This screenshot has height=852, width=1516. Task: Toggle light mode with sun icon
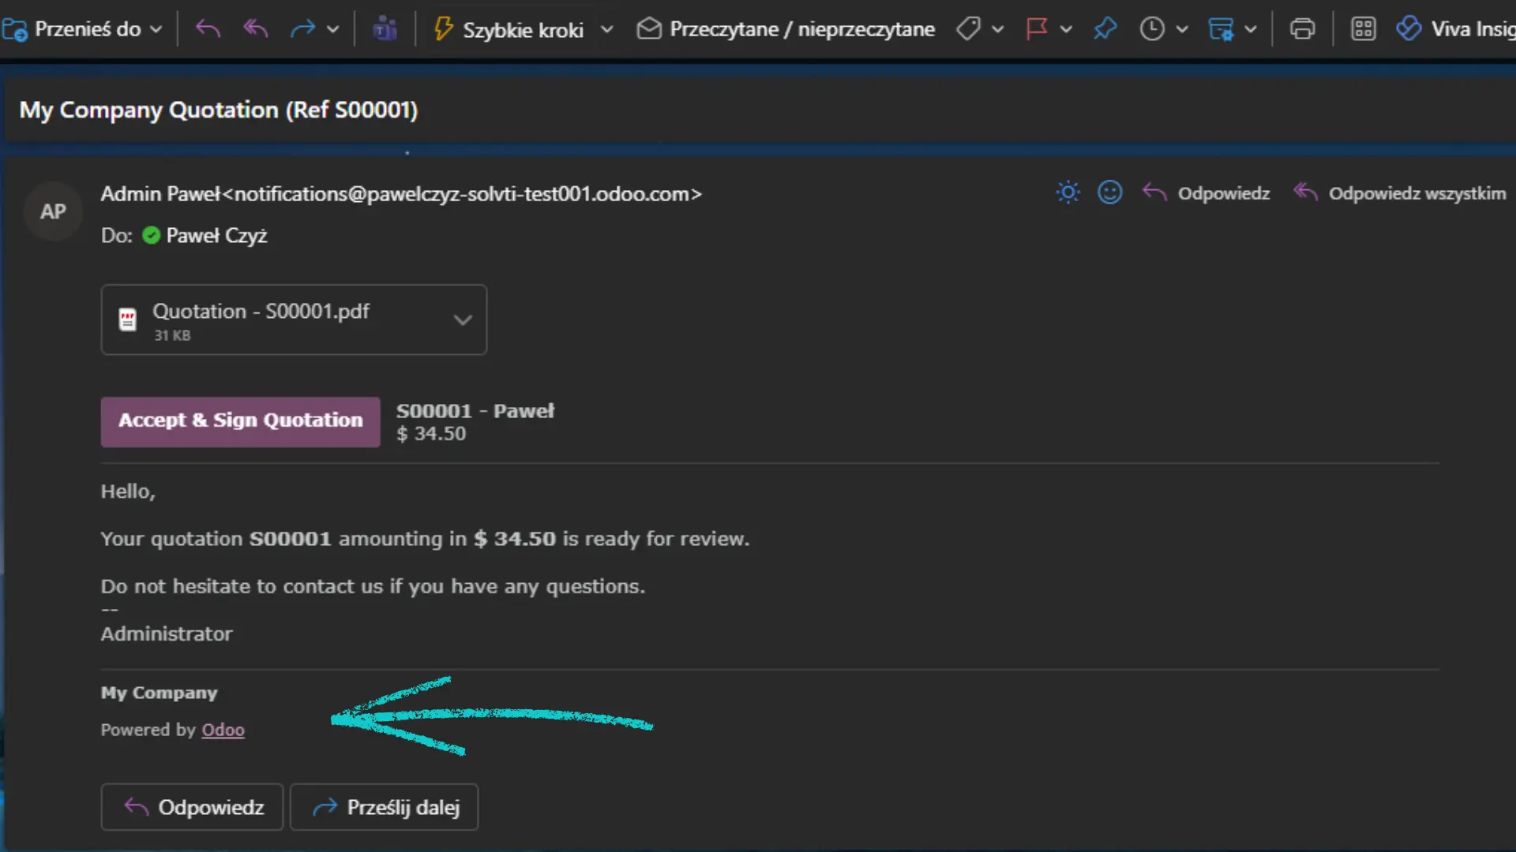(x=1068, y=192)
